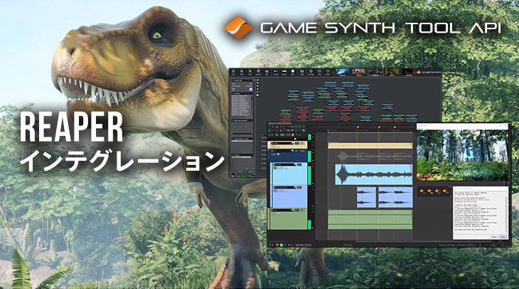The height and width of the screenshot is (289, 519).
Task: Click the third yellow timeline marker in Reaper
Action: click(395, 127)
